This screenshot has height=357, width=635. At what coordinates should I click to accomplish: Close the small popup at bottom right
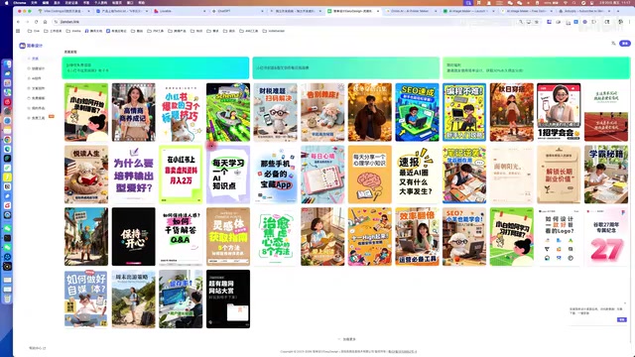point(625,302)
